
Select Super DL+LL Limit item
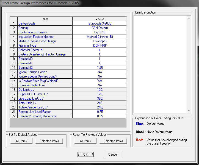click(45, 94)
